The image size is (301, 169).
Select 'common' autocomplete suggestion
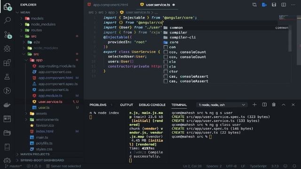(x=226, y=28)
